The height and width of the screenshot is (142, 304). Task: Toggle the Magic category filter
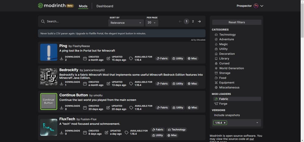pos(223,44)
